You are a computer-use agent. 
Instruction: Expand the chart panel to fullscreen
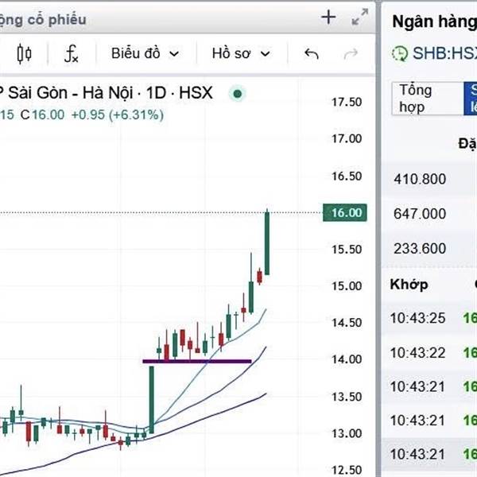(360, 17)
